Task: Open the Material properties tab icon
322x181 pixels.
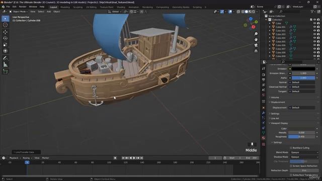Action: [264, 138]
